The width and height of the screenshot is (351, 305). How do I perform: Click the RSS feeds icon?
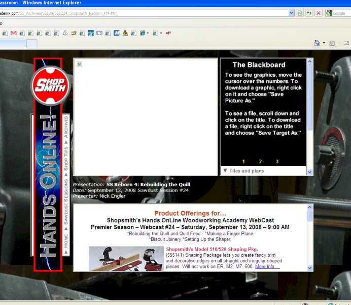tap(332, 43)
